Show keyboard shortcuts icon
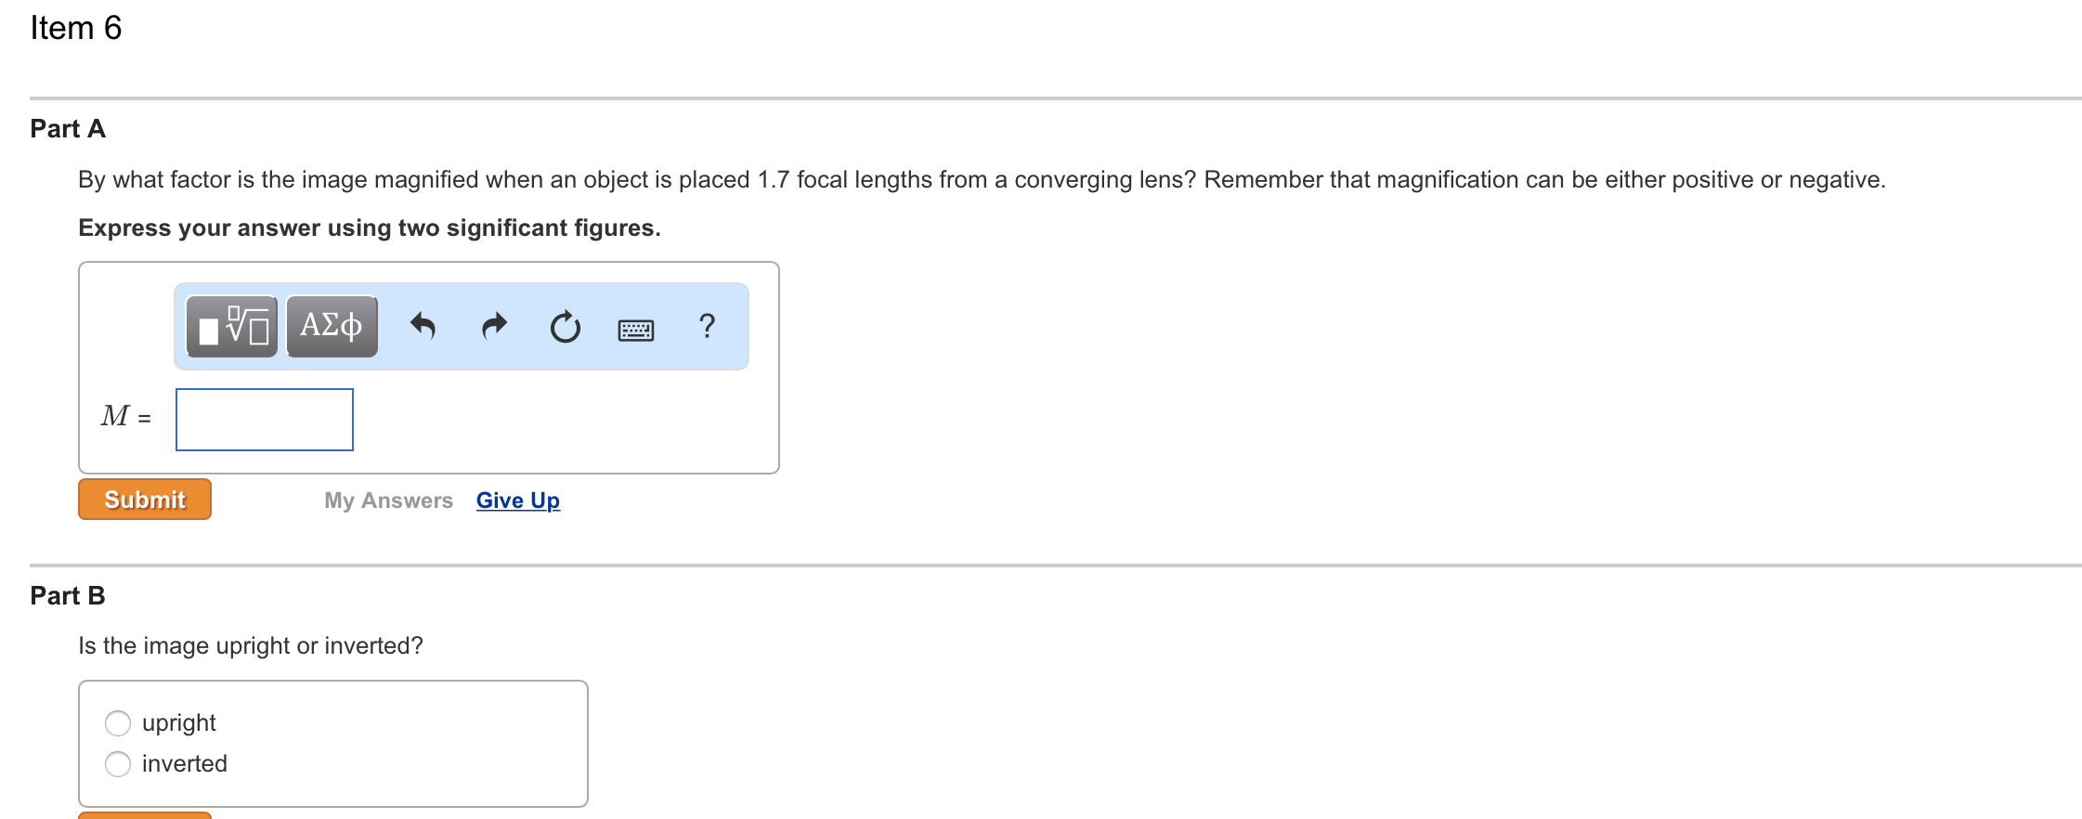This screenshot has height=819, width=2082. [x=636, y=330]
